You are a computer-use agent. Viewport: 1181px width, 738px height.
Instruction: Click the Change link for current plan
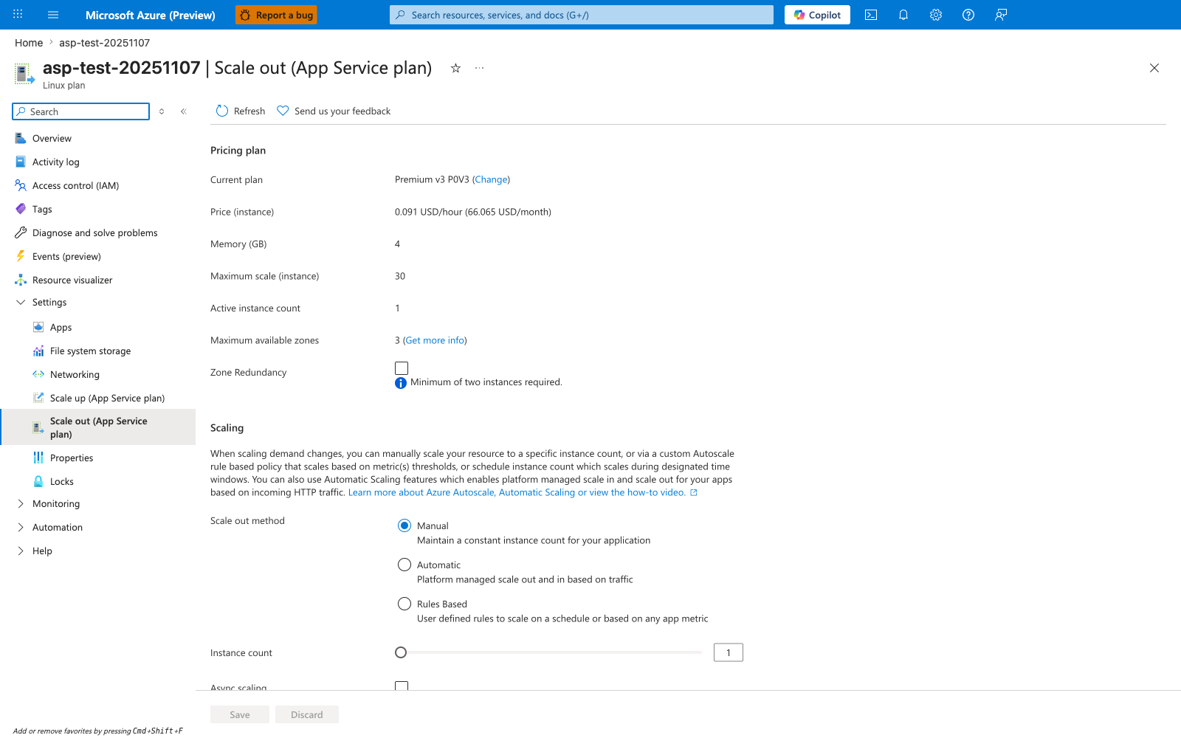click(491, 179)
